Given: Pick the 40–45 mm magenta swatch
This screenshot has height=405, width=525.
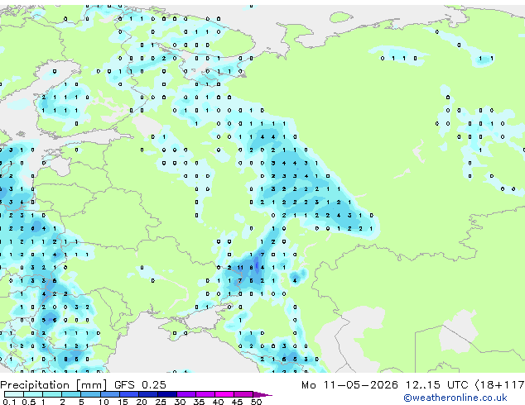Looking at the screenshot, I should tap(224, 394).
